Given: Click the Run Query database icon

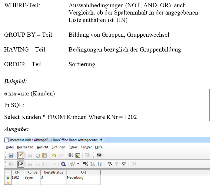Looking at the screenshot, I should pos(70,155).
